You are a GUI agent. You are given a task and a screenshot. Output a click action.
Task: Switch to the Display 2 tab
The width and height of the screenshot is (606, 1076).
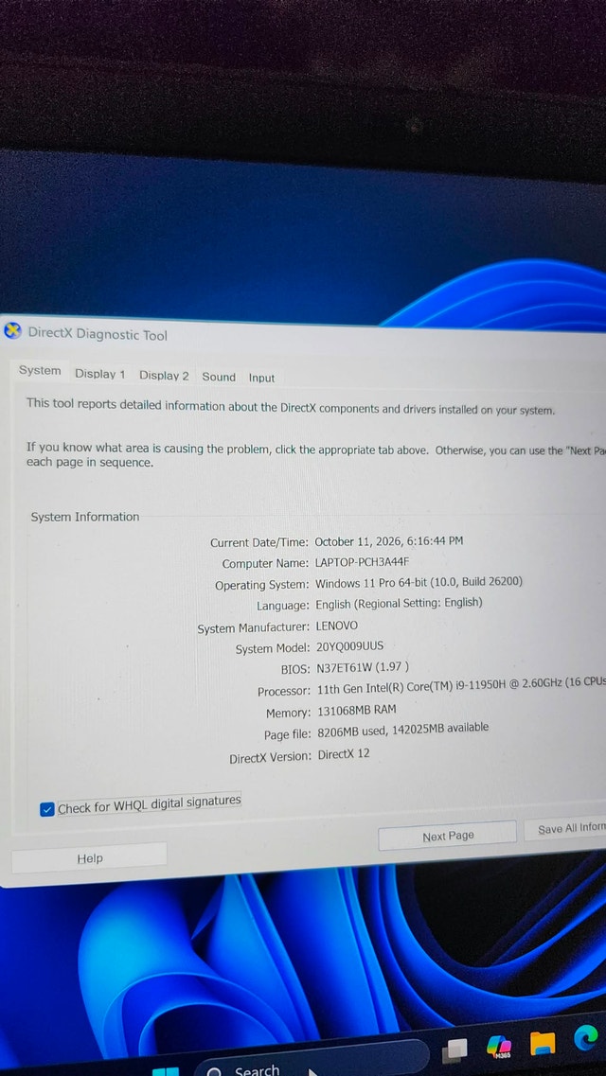[164, 376]
